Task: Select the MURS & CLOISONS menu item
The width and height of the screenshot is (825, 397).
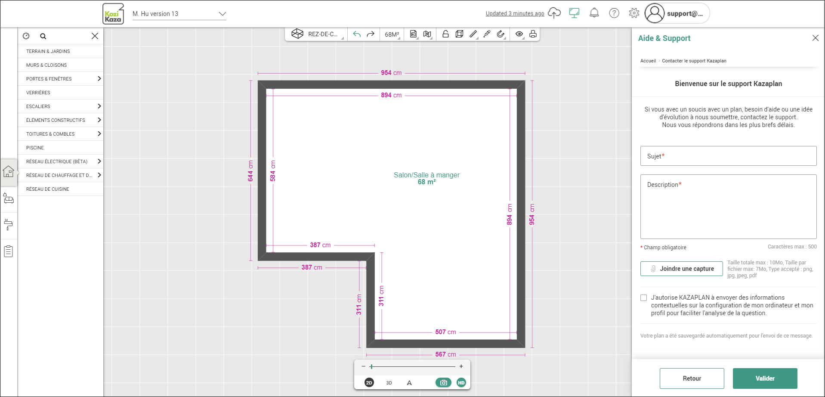Action: tap(60, 65)
